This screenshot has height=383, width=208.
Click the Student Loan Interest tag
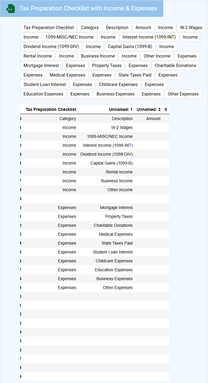pyautogui.click(x=45, y=84)
